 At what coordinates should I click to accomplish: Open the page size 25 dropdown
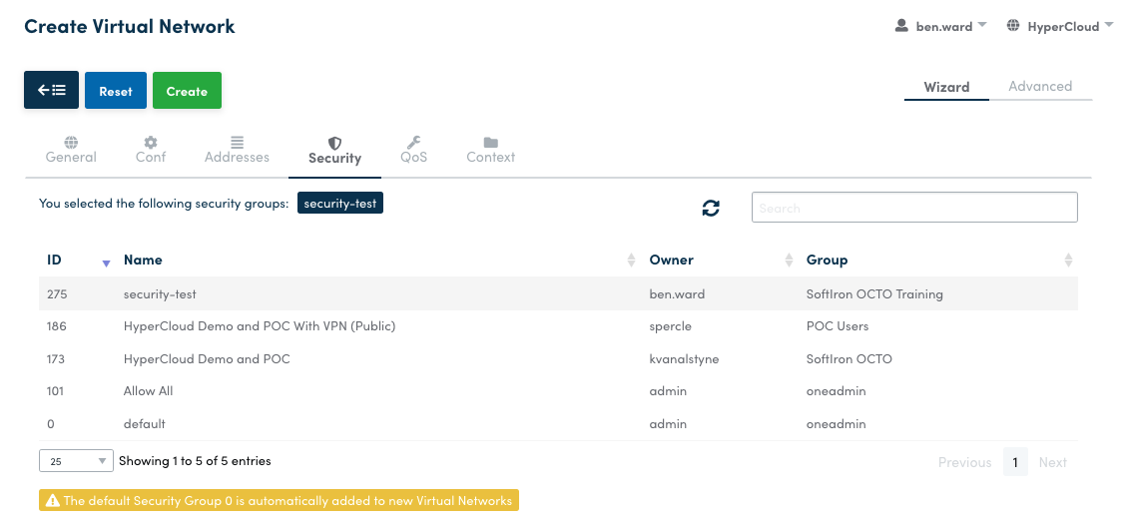click(x=76, y=461)
